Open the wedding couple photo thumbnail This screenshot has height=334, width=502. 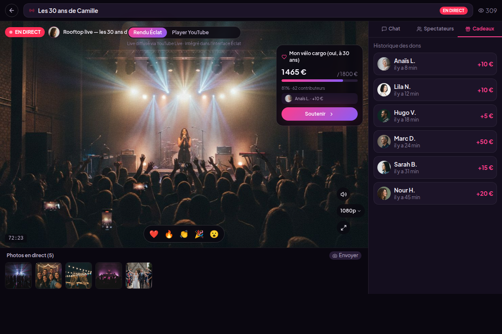[x=139, y=276]
